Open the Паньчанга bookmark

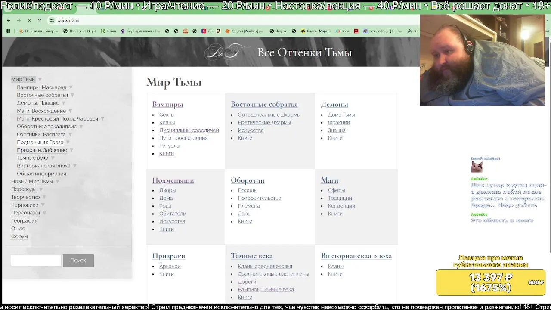coord(38,31)
